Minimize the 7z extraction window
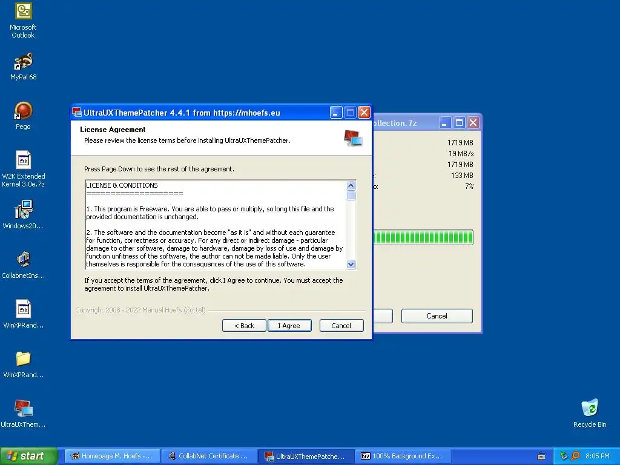 point(445,123)
